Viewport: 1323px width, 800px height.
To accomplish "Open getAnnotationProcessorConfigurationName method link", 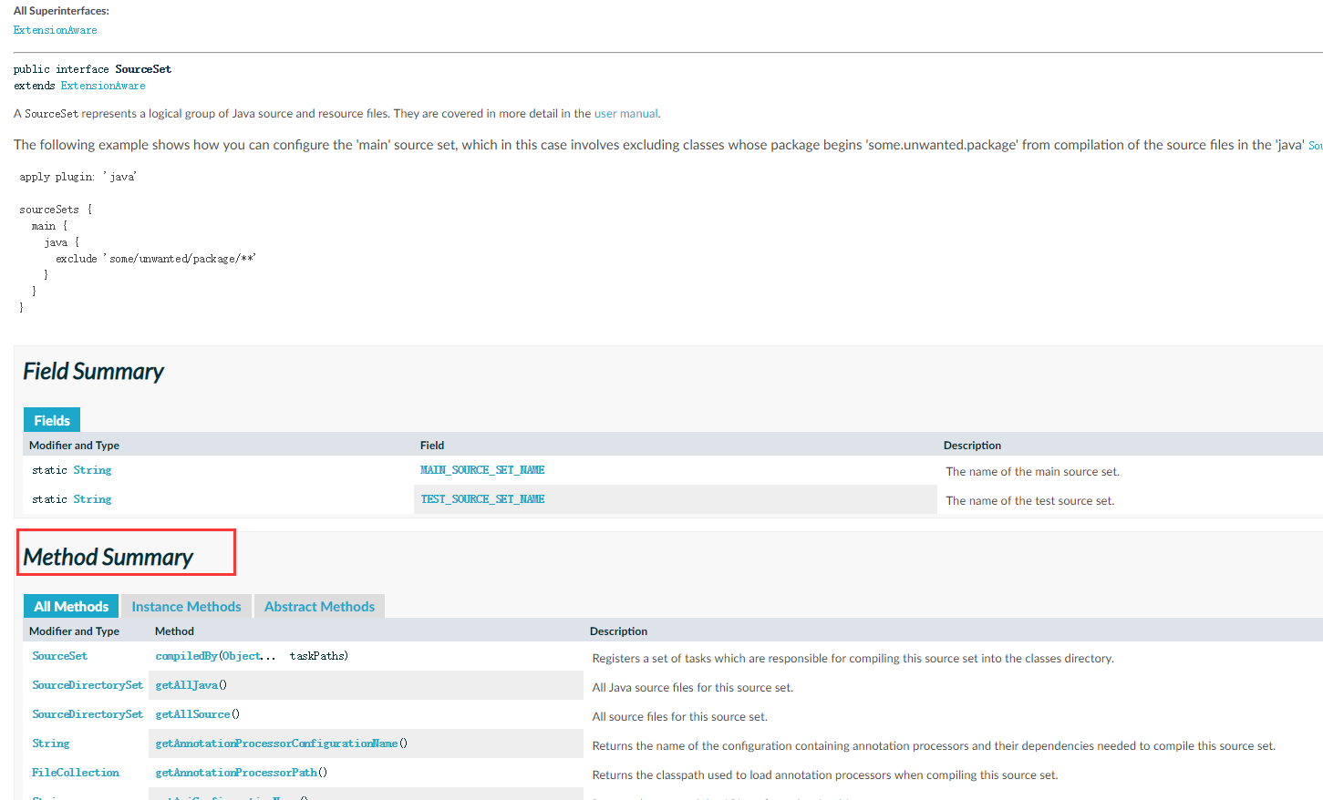I will [x=277, y=744].
